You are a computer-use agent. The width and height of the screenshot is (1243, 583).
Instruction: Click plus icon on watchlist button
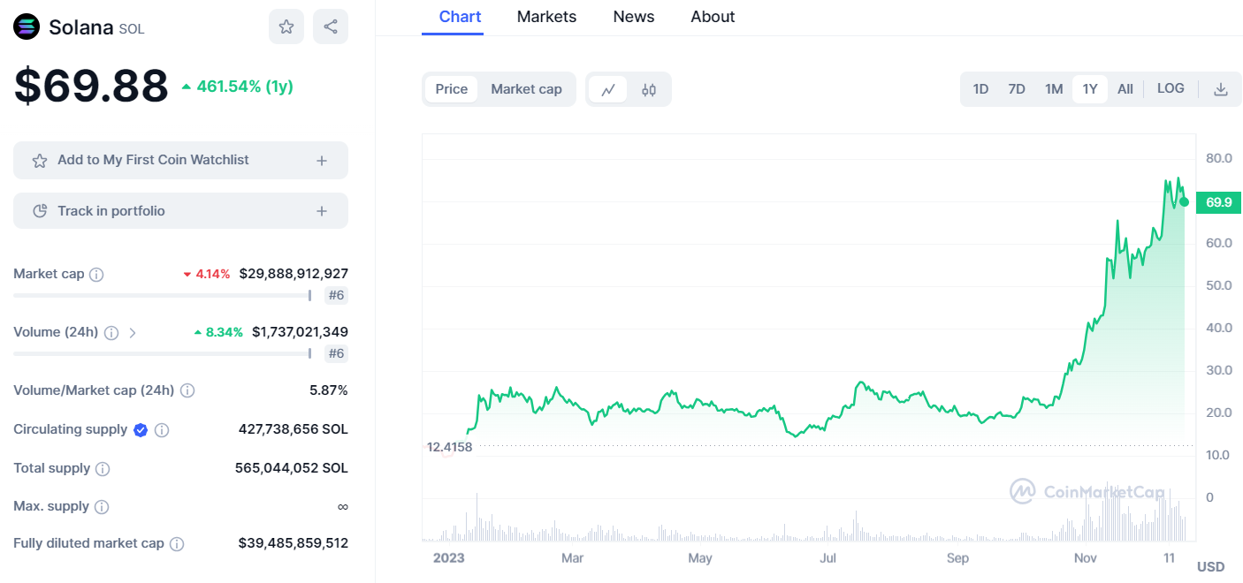(322, 161)
